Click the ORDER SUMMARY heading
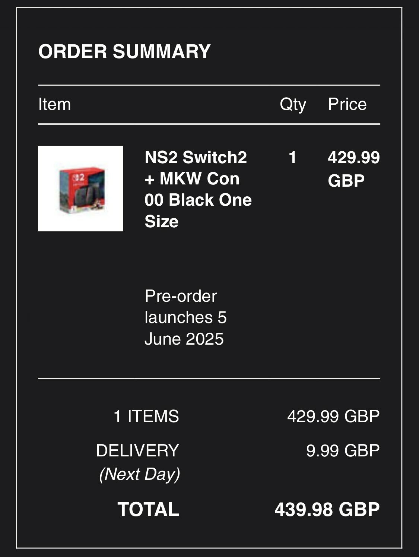Screen dimensions: 419x557 [124, 51]
